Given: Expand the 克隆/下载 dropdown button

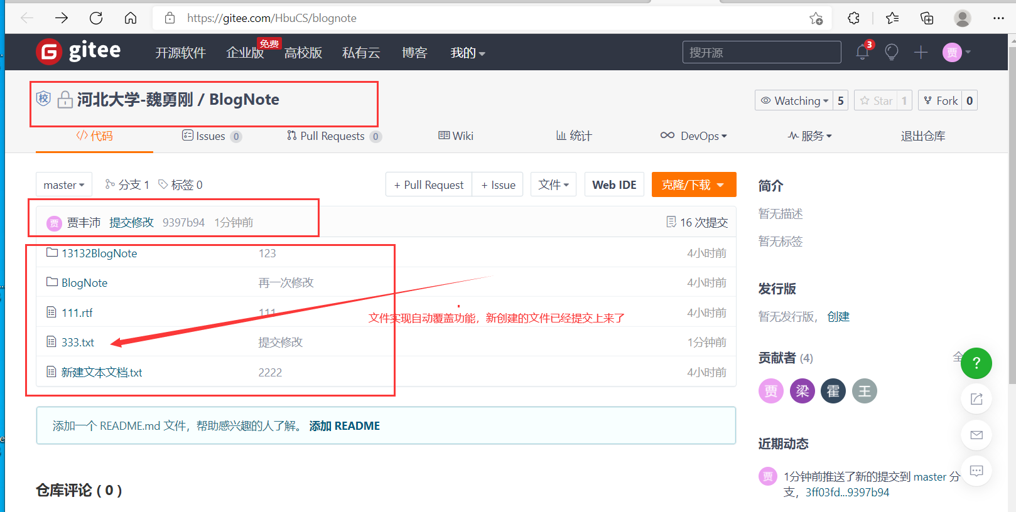Looking at the screenshot, I should click(x=694, y=184).
